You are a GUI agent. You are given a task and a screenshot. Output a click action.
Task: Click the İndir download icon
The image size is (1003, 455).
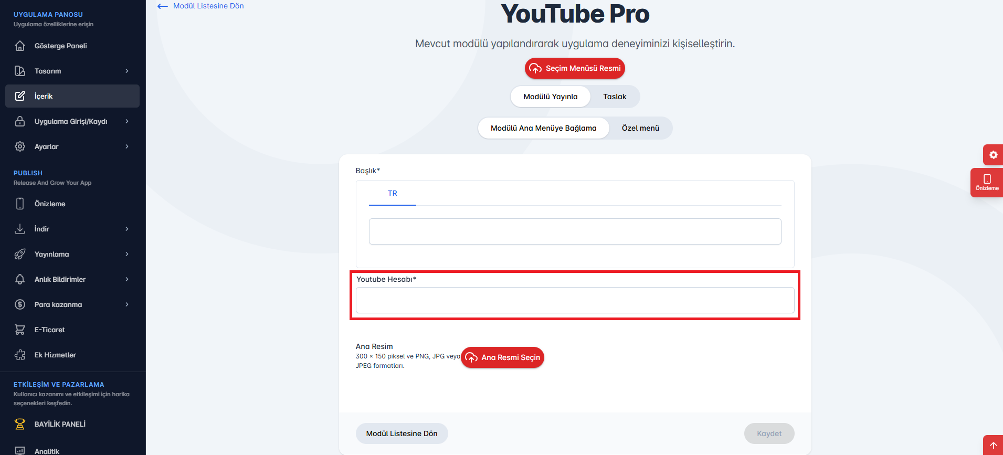pyautogui.click(x=20, y=229)
